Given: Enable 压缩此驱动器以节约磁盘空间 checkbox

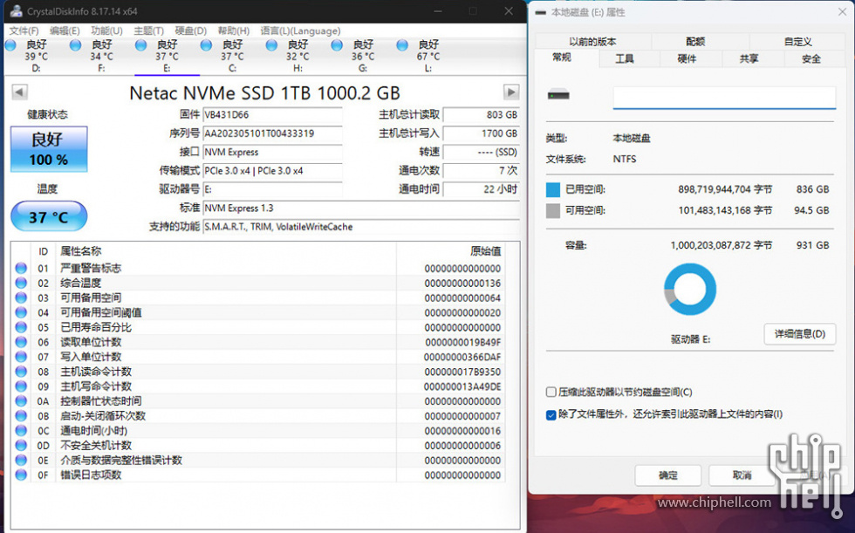Looking at the screenshot, I should (x=551, y=392).
